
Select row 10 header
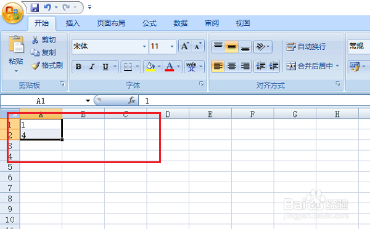(x=10, y=220)
